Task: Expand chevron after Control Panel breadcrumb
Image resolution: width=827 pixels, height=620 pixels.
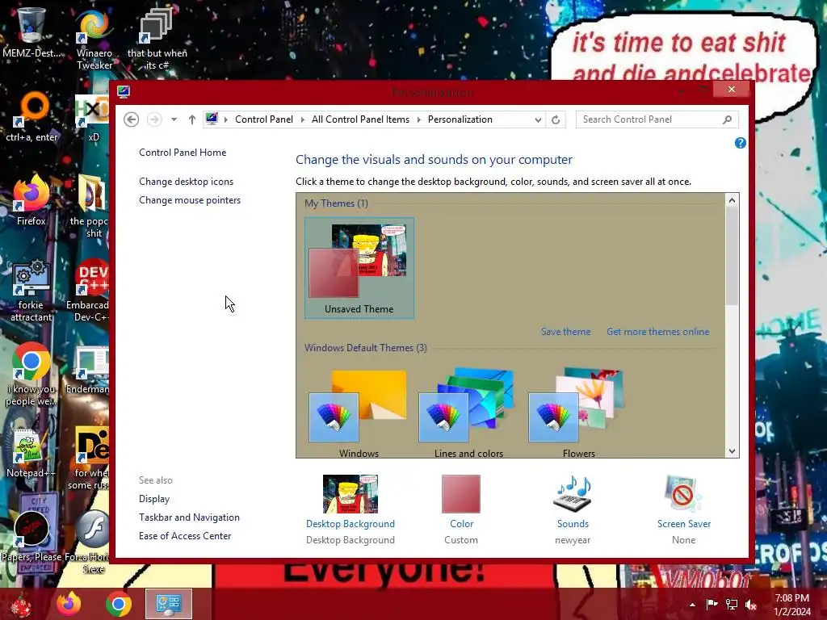Action: point(302,119)
